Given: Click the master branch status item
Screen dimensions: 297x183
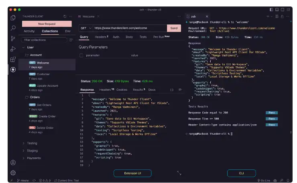Looking at the screenshot, I should 23,180.
